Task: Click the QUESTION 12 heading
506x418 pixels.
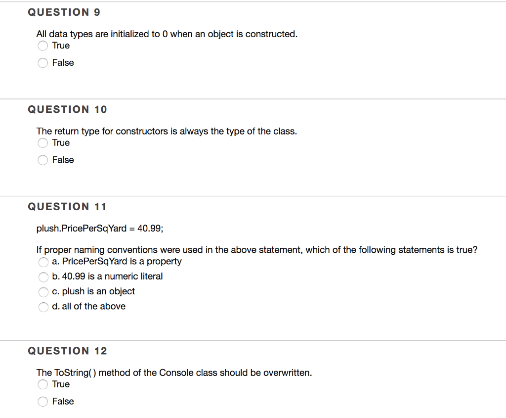Action: (67, 351)
